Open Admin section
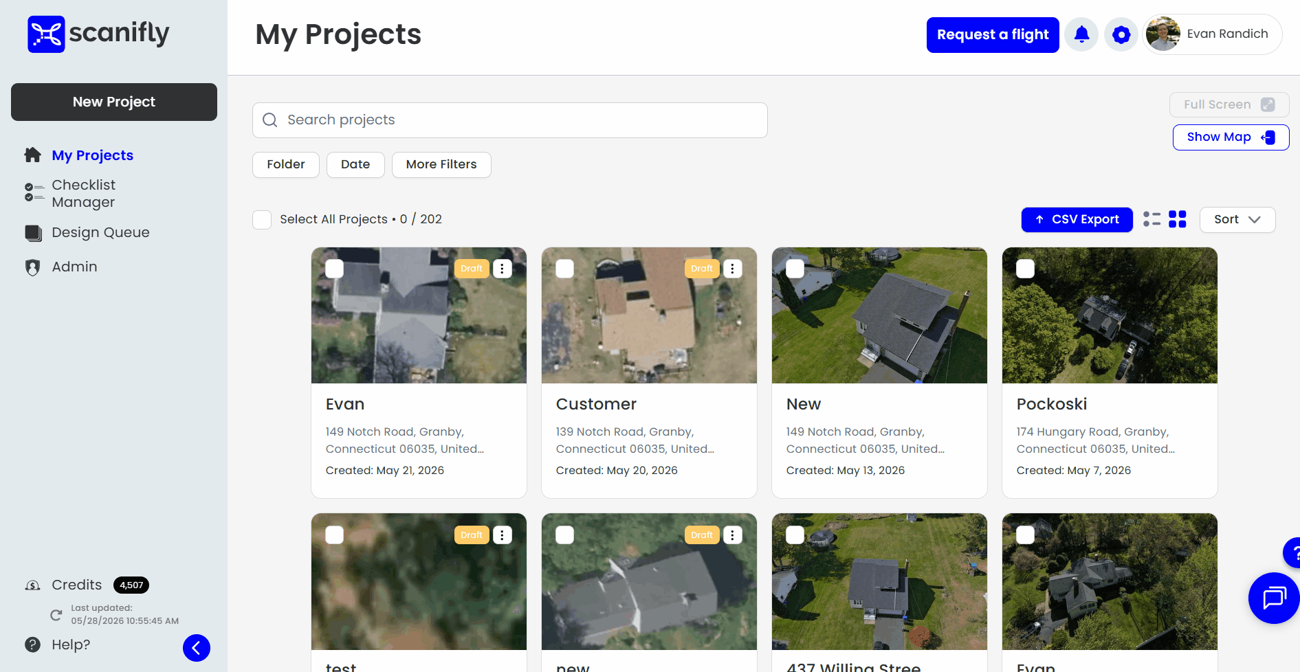The height and width of the screenshot is (672, 1300). pos(75,267)
